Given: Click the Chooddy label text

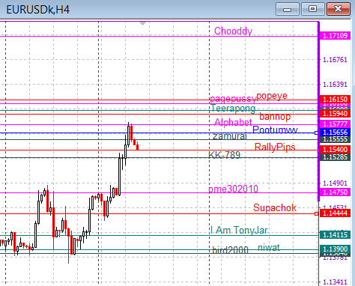Looking at the screenshot, I should (233, 31).
